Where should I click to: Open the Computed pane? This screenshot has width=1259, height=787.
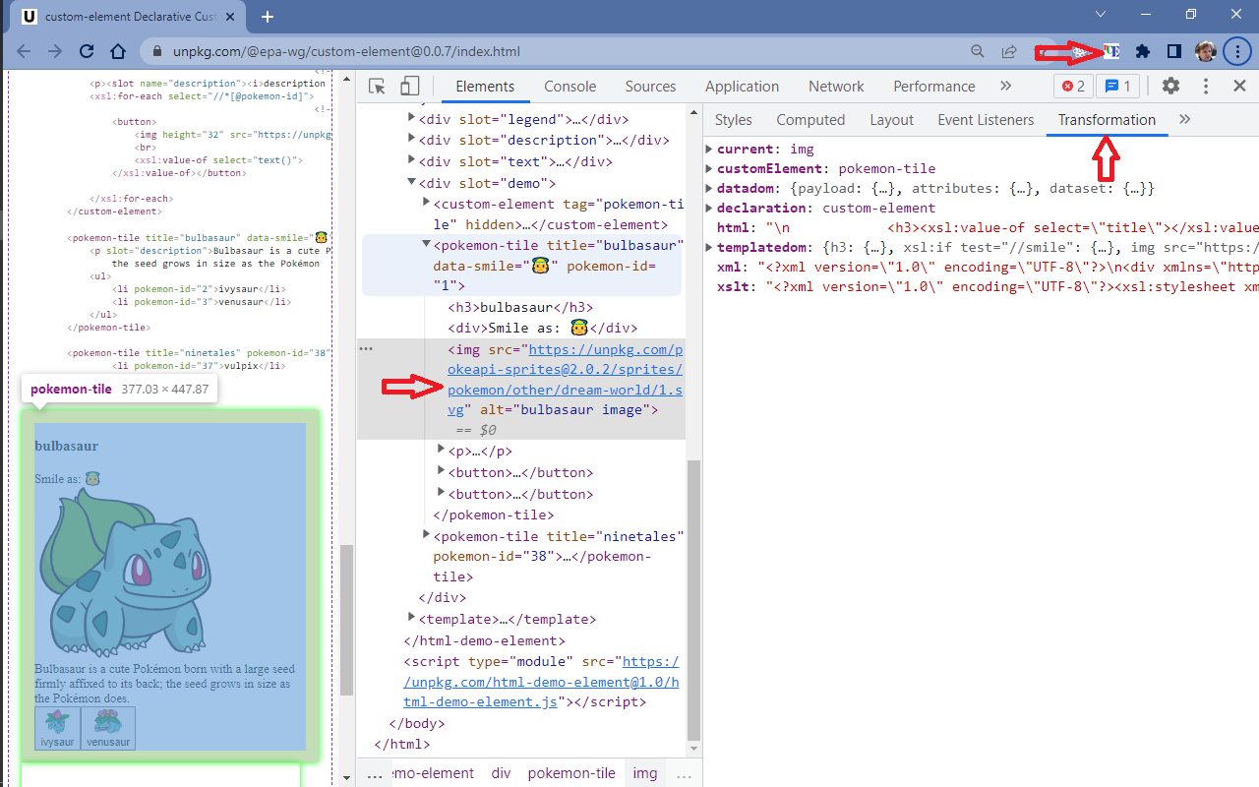[x=810, y=120]
